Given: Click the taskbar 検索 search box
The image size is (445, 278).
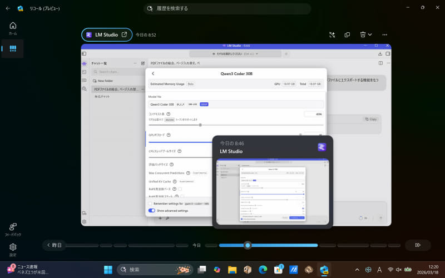Looking at the screenshot, I should (155, 270).
